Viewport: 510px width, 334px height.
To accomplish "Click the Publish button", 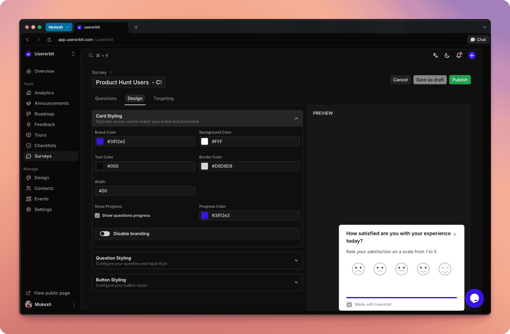I will 460,80.
